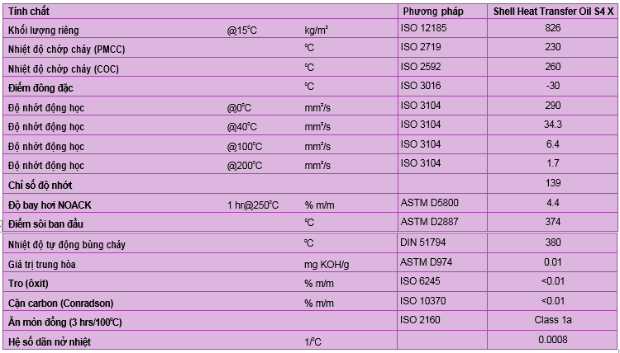Screen dimensions: 620x353
Task: Click the "Chỉ số độ nhớt" row label
Action: tap(45, 186)
